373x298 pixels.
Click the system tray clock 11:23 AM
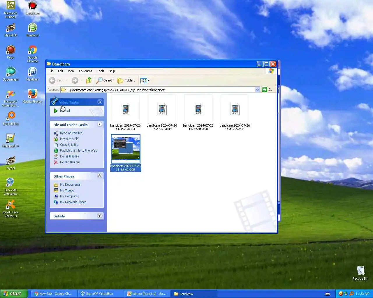point(362,294)
